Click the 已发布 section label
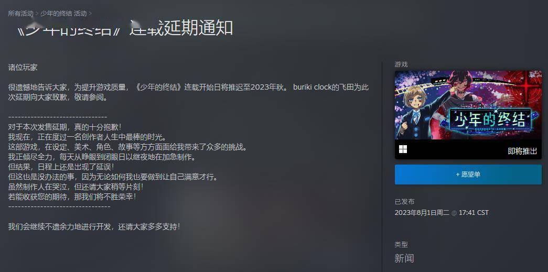The width and height of the screenshot is (548, 272). pyautogui.click(x=404, y=201)
